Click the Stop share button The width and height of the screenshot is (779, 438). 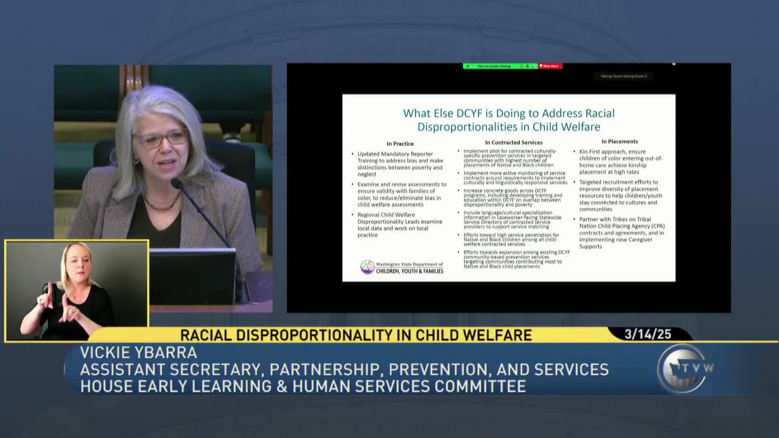click(x=551, y=66)
